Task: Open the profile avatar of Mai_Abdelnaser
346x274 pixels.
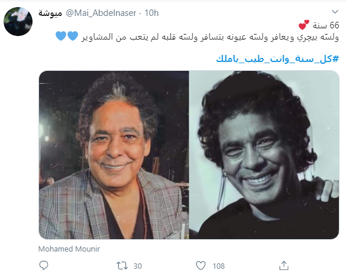Action: coord(18,21)
